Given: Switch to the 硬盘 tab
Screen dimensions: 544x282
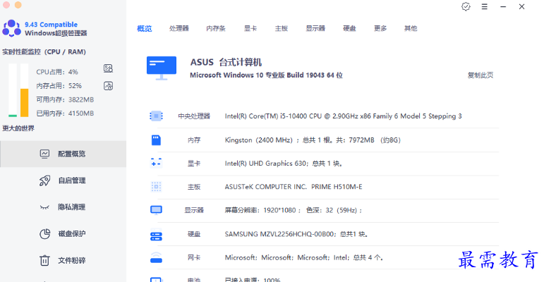Looking at the screenshot, I should click(349, 28).
